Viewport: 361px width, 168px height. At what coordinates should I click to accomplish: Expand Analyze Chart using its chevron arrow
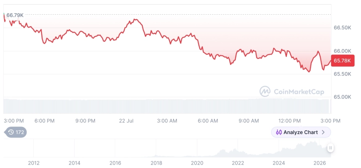[x=323, y=132]
